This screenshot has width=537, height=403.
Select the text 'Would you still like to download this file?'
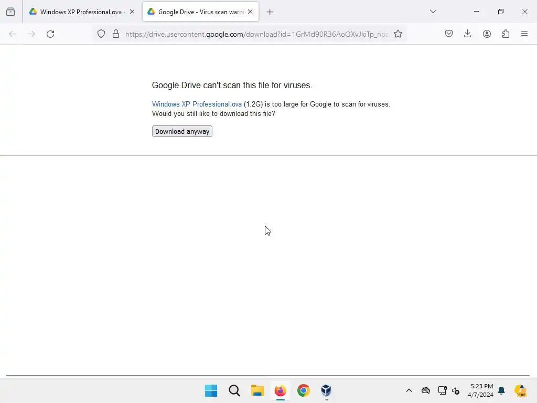click(x=213, y=114)
